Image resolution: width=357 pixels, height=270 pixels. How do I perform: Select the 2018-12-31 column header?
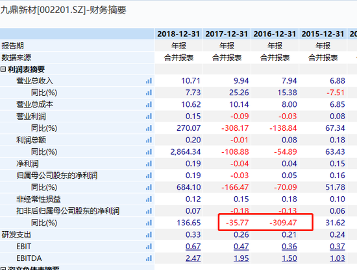178,34
